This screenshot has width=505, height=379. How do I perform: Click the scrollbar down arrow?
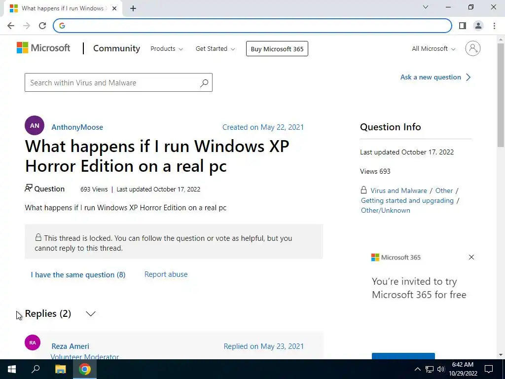click(x=501, y=355)
